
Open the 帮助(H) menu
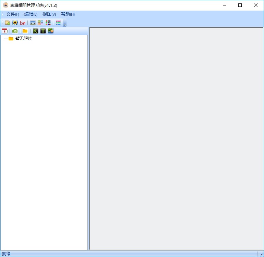click(x=68, y=14)
